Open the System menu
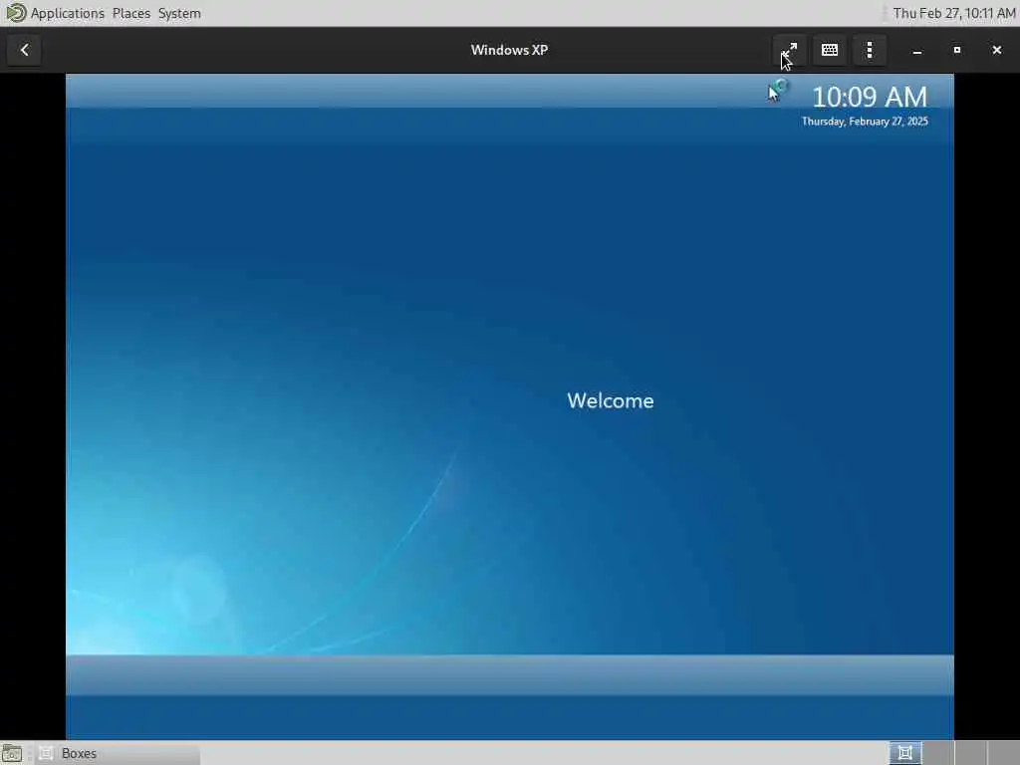Viewport: 1020px width, 765px height. tap(179, 13)
